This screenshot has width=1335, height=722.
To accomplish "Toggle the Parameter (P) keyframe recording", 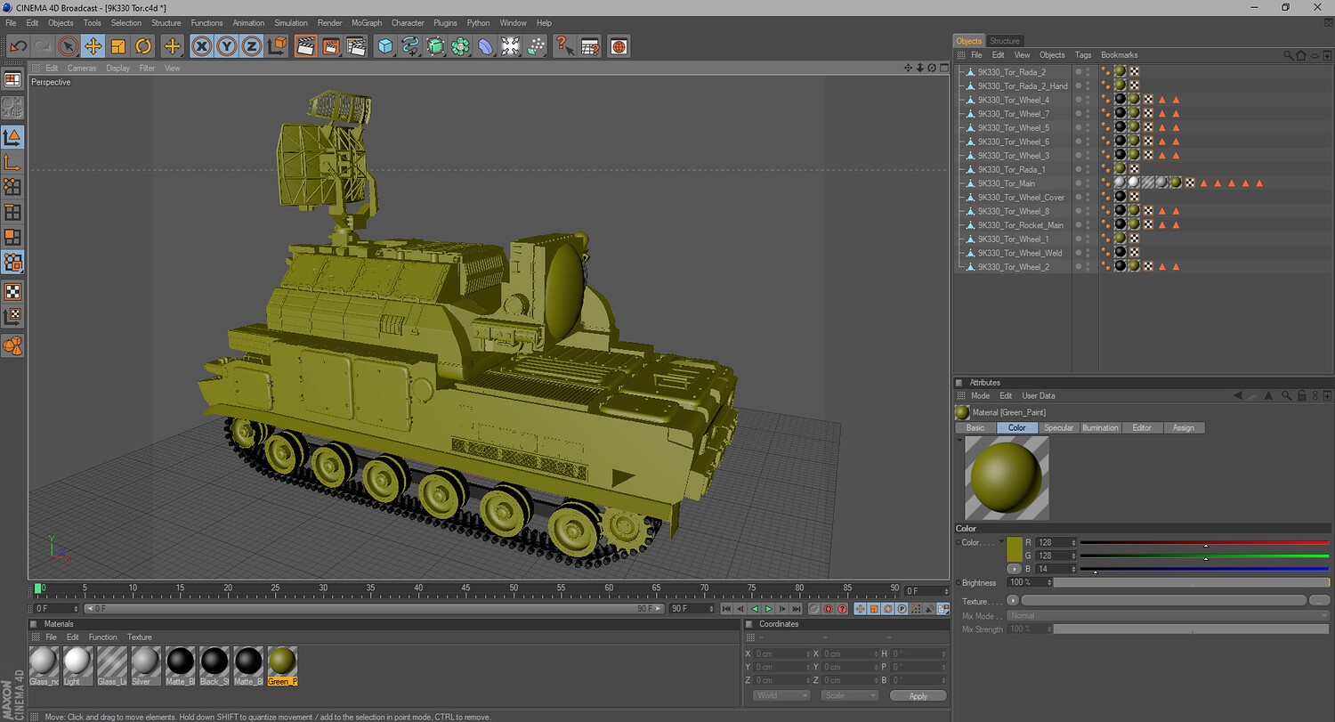I will coord(902,609).
